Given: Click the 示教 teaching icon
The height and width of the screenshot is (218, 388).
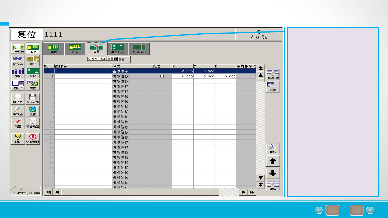Looking at the screenshot, I should click(273, 87).
